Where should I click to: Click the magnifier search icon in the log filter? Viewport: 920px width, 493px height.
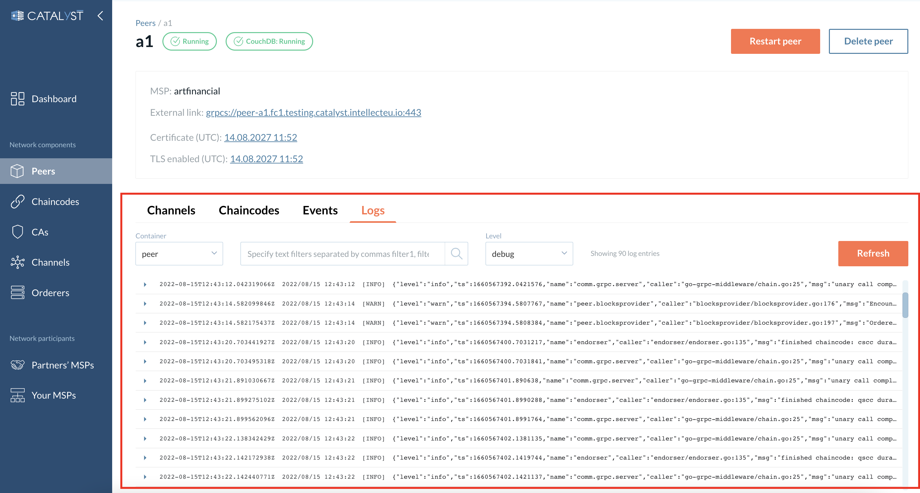coord(456,254)
